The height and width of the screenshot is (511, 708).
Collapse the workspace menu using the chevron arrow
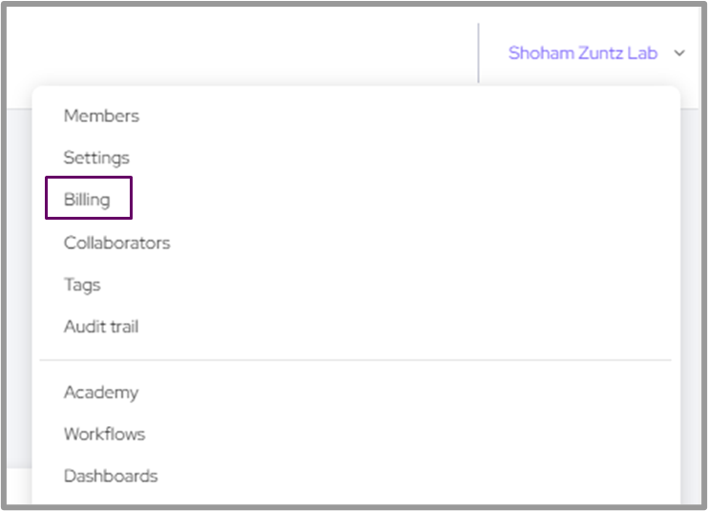click(679, 53)
